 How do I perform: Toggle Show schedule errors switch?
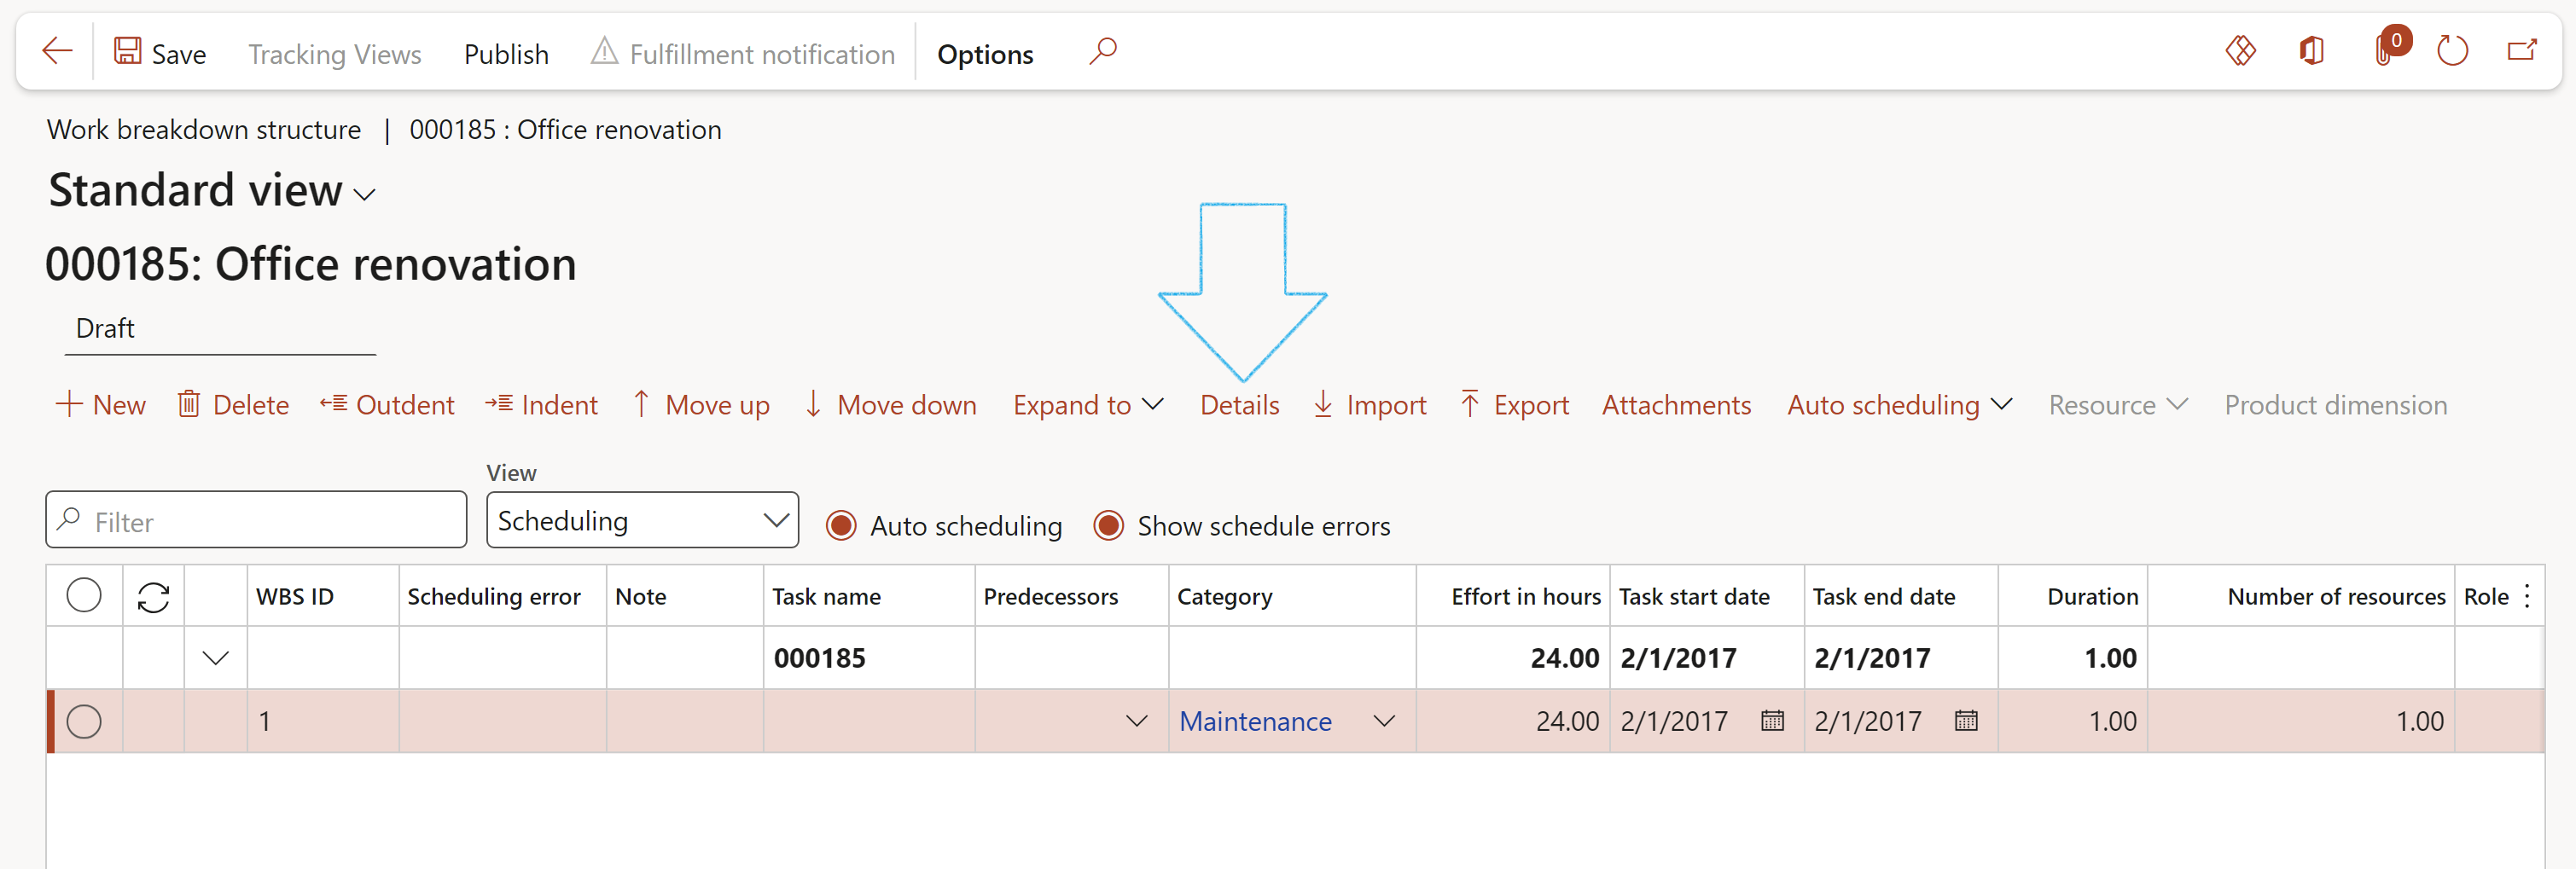pos(1108,526)
